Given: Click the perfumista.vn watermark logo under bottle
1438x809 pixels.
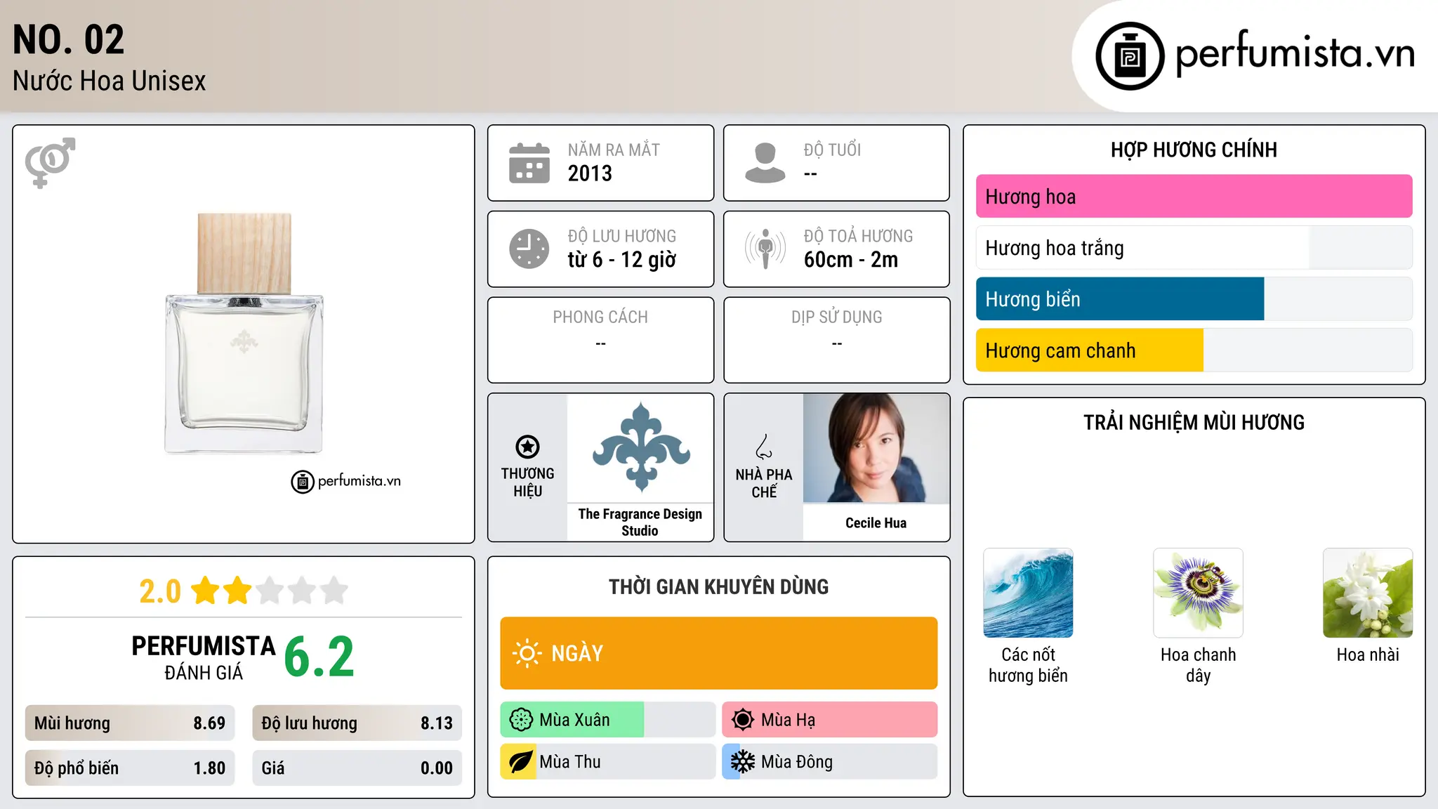Looking at the screenshot, I should (346, 482).
